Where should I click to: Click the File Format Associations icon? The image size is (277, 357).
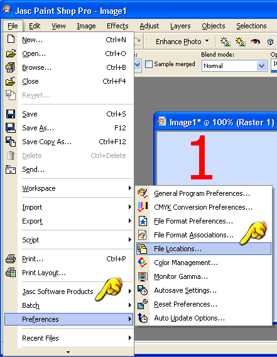coord(143,235)
